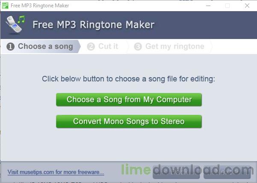The image size is (257, 183).
Task: Open the 'Get my ringtone' step tab
Action: point(170,46)
